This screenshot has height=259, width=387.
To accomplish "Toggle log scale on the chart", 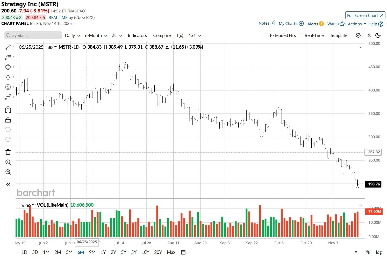I will click(379, 252).
